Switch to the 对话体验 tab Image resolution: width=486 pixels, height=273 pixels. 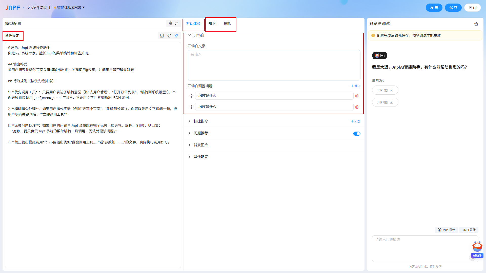pos(193,24)
